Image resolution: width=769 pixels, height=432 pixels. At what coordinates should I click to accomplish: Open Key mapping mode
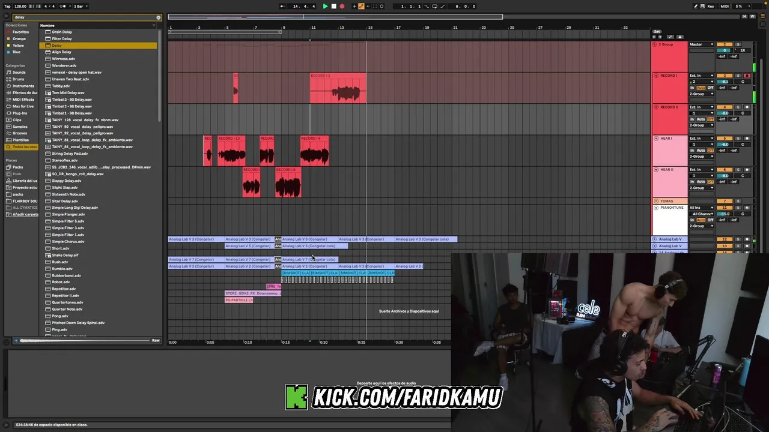[711, 6]
